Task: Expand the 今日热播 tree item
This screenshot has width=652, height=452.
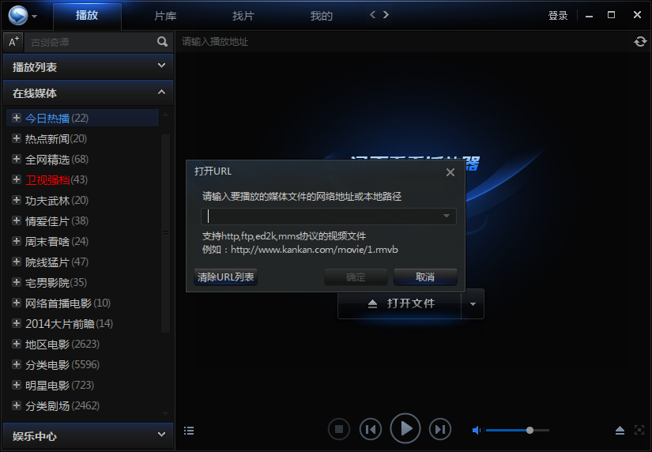Action: (17, 119)
